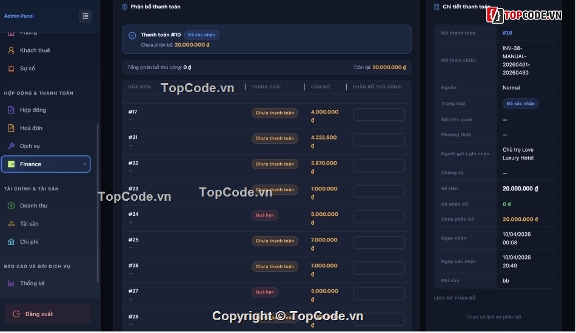The height and width of the screenshot is (333, 576).
Task: Click manual allocation input for invoice #25
Action: [379, 243]
